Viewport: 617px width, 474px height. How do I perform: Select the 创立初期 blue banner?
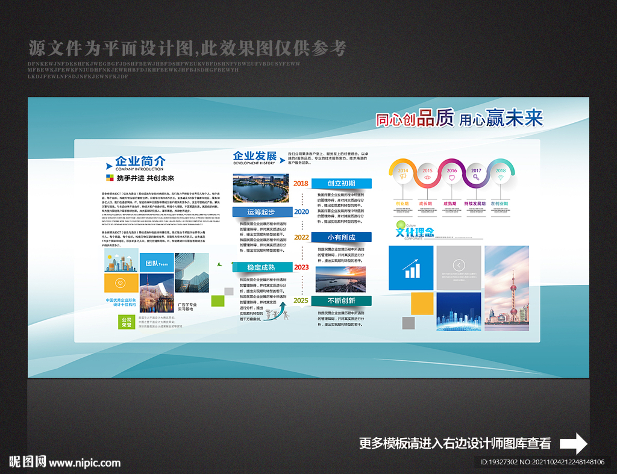click(x=342, y=183)
